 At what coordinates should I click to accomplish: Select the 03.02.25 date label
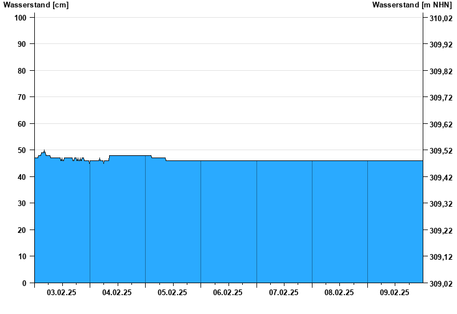click(62, 293)
